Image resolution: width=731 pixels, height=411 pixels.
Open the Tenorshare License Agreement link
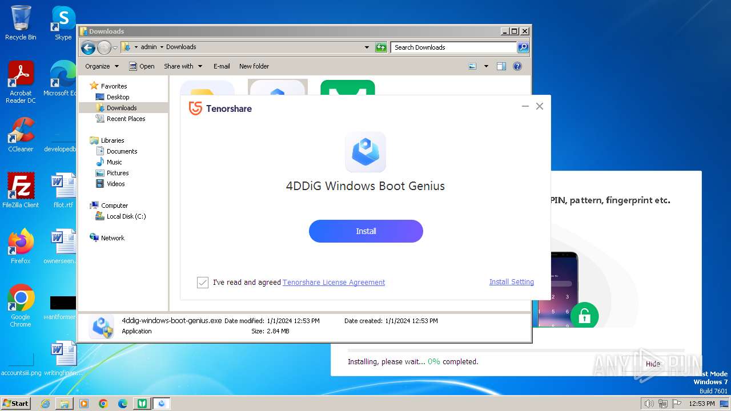click(x=334, y=283)
